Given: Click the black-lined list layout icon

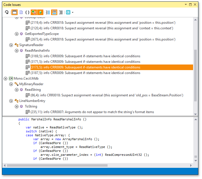Looking at the screenshot, I should (61, 12).
